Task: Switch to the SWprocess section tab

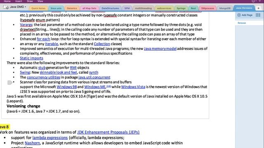Action: click(x=207, y=8)
